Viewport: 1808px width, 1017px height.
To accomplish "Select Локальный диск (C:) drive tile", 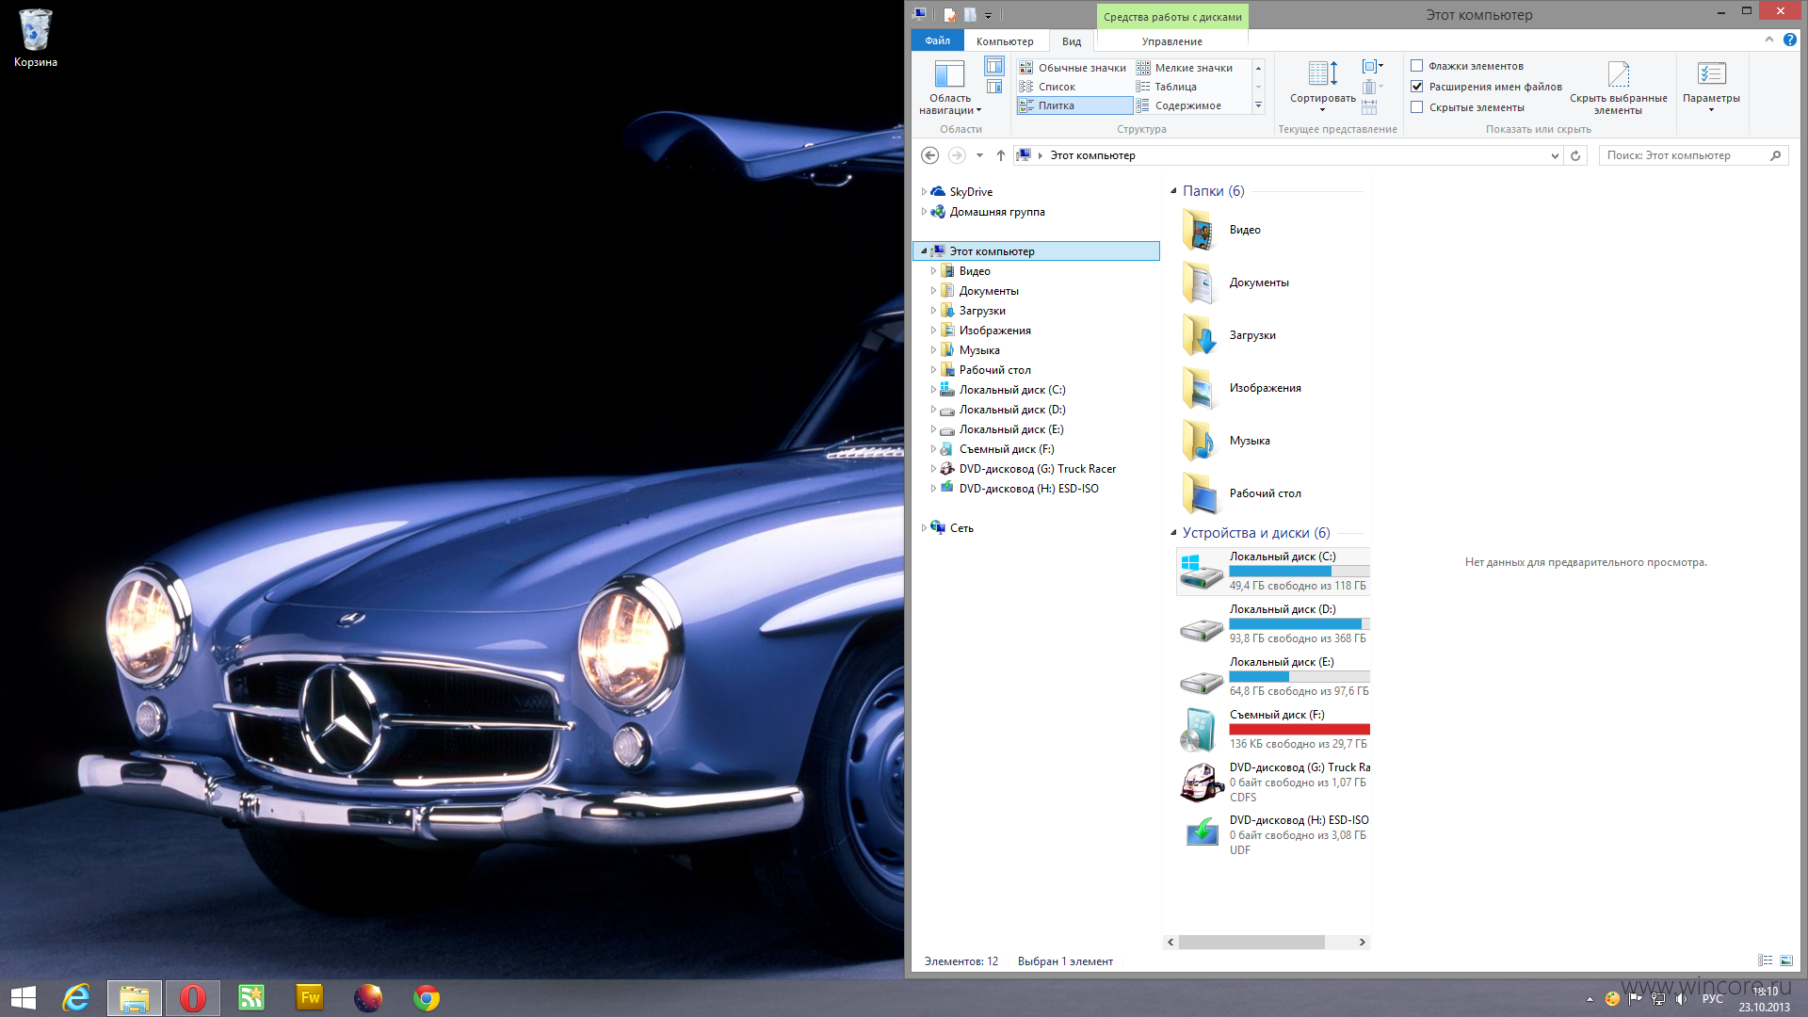I will click(1273, 571).
